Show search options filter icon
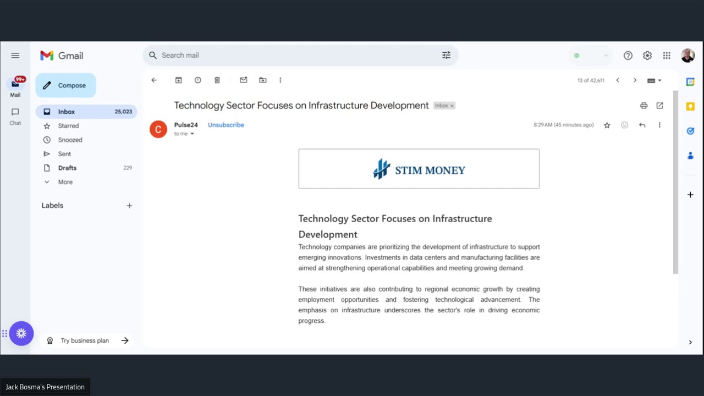 click(446, 56)
